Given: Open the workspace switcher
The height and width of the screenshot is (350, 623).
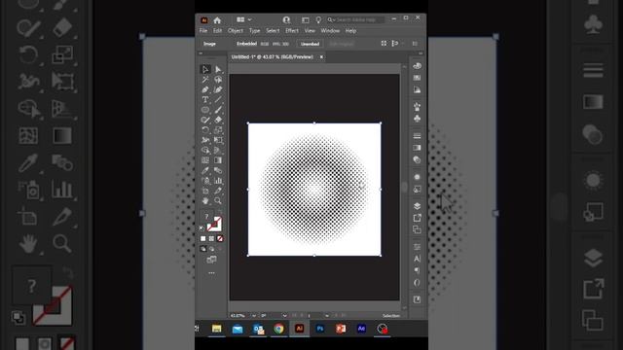Looking at the screenshot, I should coord(305,19).
